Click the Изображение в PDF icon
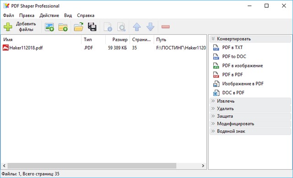Image resolution: width=293 pixels, height=178 pixels. pyautogui.click(x=216, y=84)
